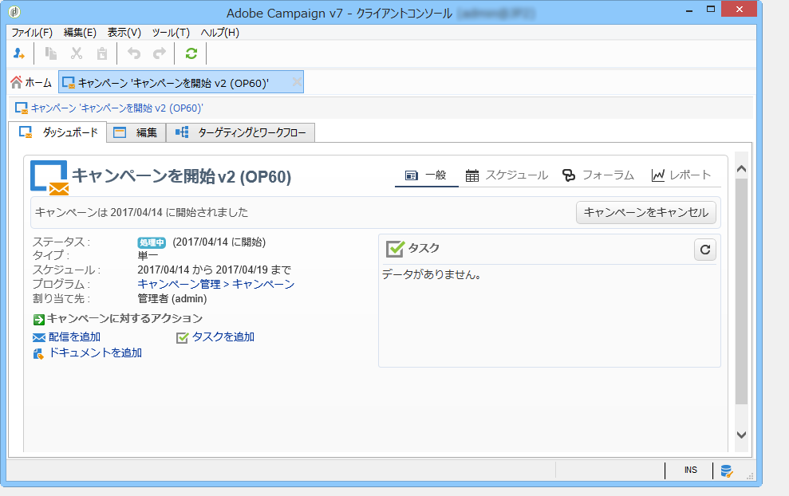Click the green refresh toolbar icon
Screen dimensions: 789x496
click(191, 53)
